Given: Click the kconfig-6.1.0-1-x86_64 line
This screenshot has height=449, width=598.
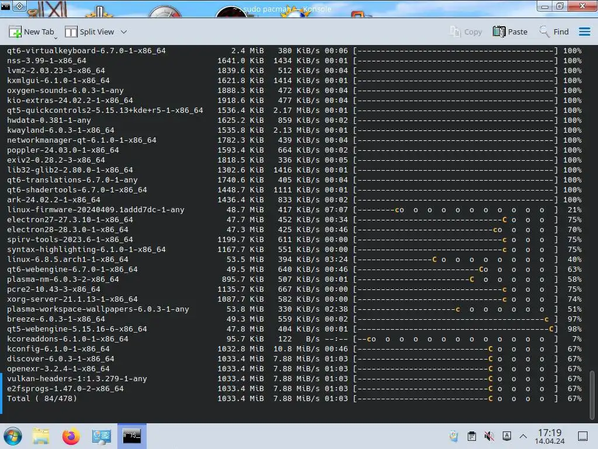Looking at the screenshot, I should coord(294,348).
